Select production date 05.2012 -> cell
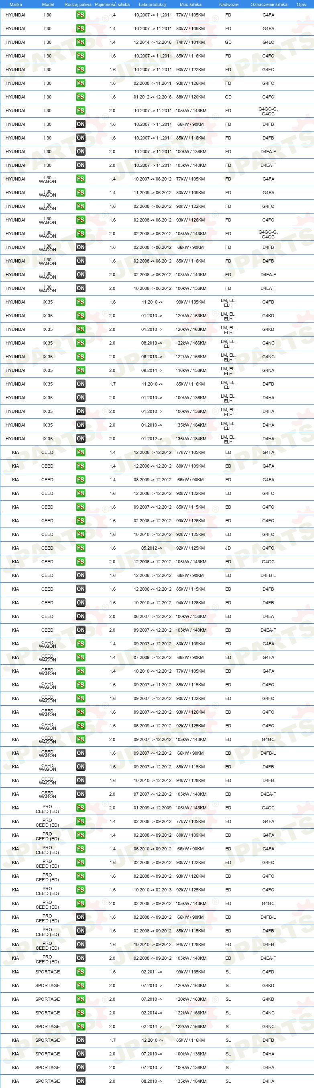Screen dimensions: 314x1088 pos(151,548)
